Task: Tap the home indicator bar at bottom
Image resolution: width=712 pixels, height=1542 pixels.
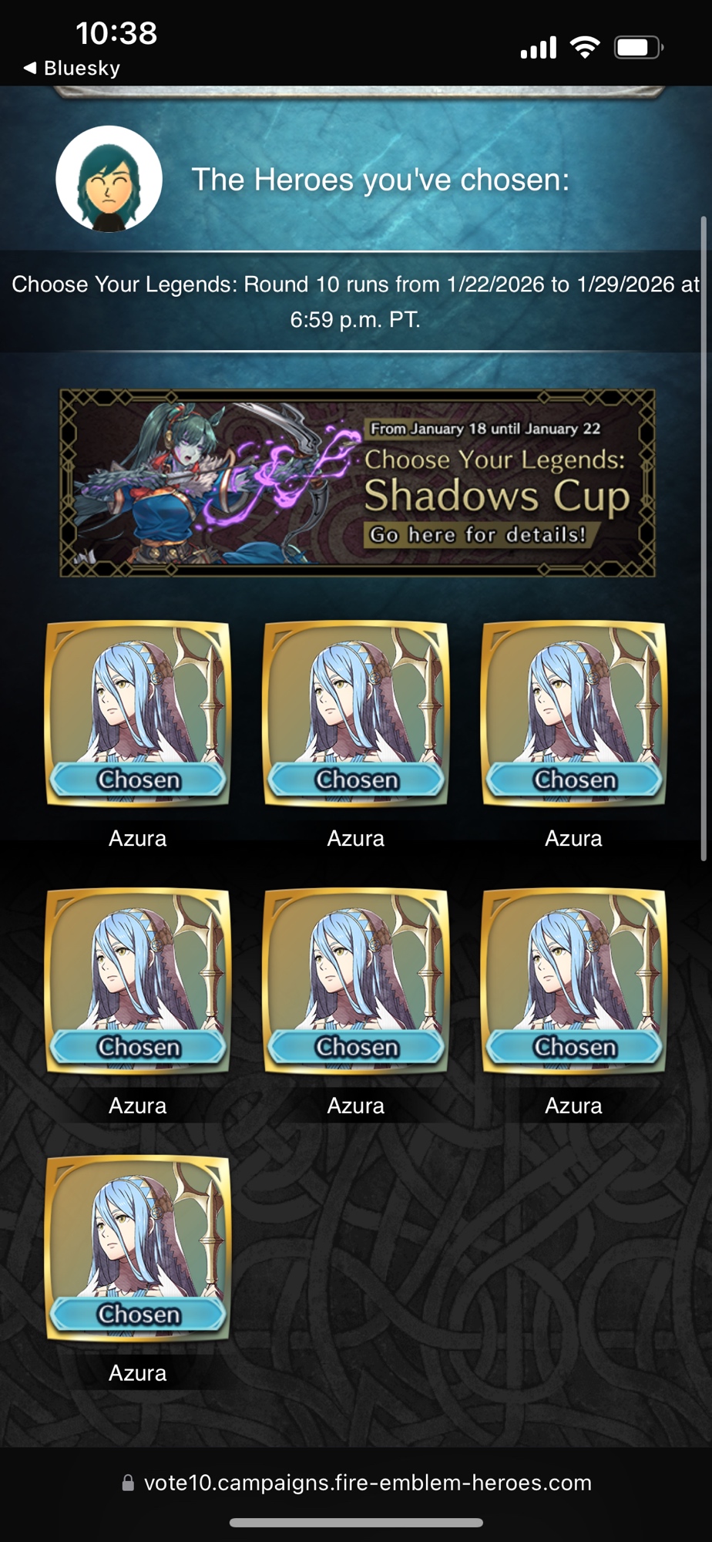Action: coord(356,1523)
